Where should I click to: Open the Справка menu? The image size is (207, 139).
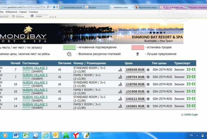point(34,12)
